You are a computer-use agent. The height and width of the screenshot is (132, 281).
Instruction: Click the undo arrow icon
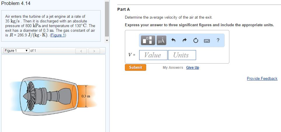coord(173,41)
